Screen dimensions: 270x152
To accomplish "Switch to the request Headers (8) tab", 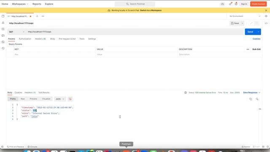I will click(x=40, y=39).
